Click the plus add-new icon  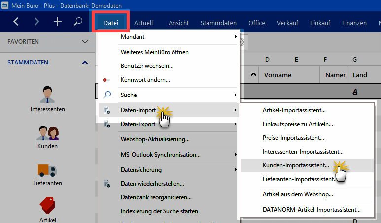58,22
